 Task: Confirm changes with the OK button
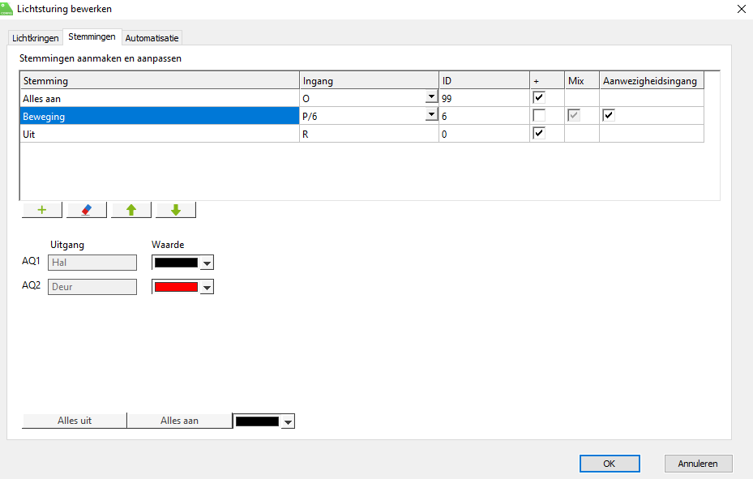609,464
